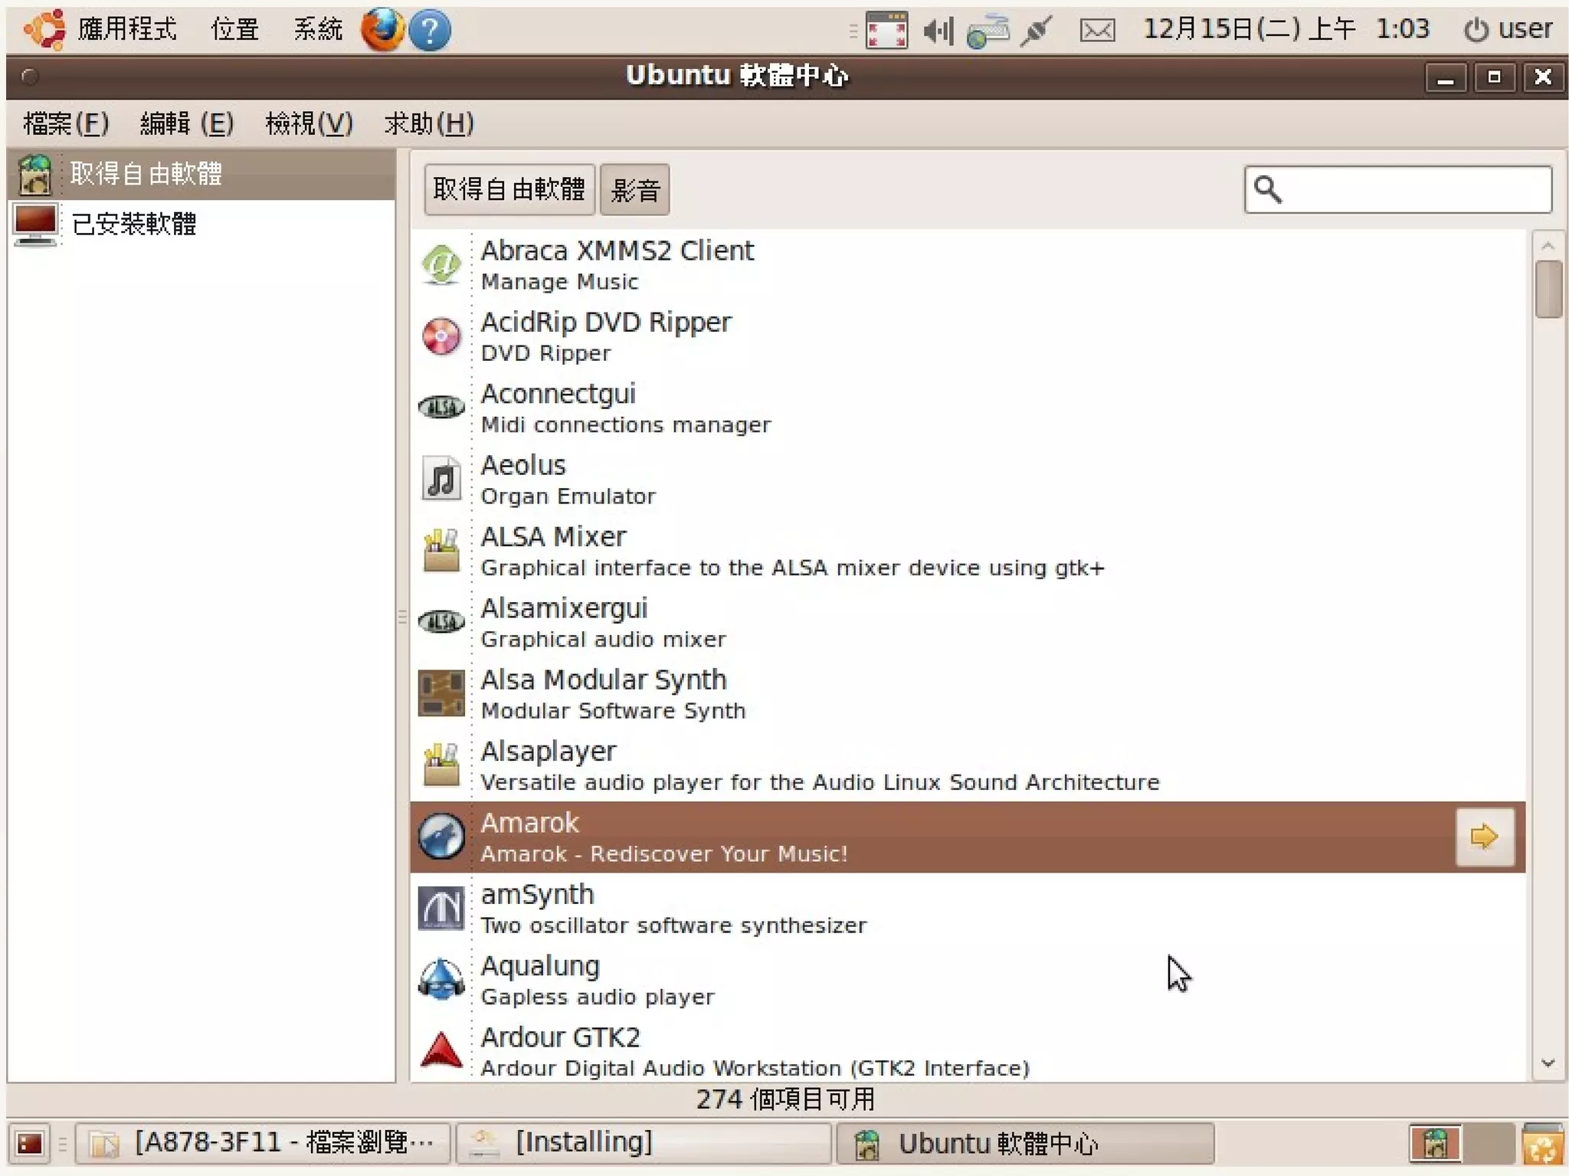Click the screenshot tool tray icon
Viewport: 1569px width, 1176px height.
click(886, 31)
